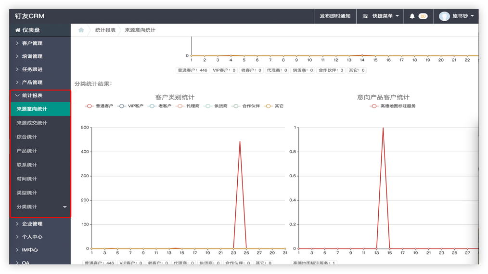Image resolution: width=488 pixels, height=274 pixels.
Task: Select 时间统计 menu item
Action: [x=40, y=179]
